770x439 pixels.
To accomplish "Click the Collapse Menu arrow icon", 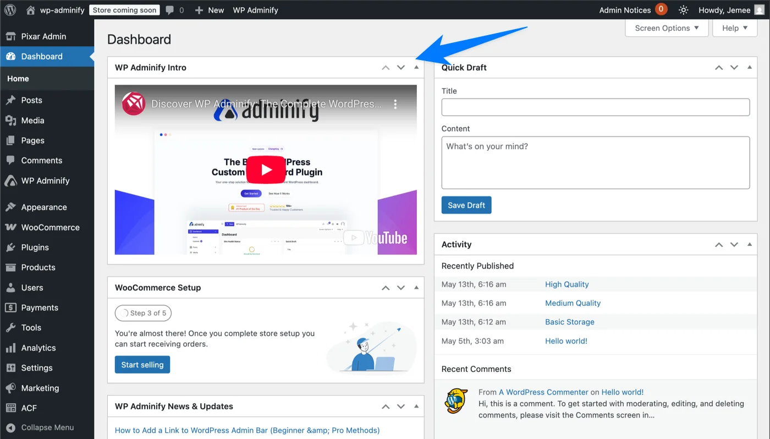I will [10, 427].
